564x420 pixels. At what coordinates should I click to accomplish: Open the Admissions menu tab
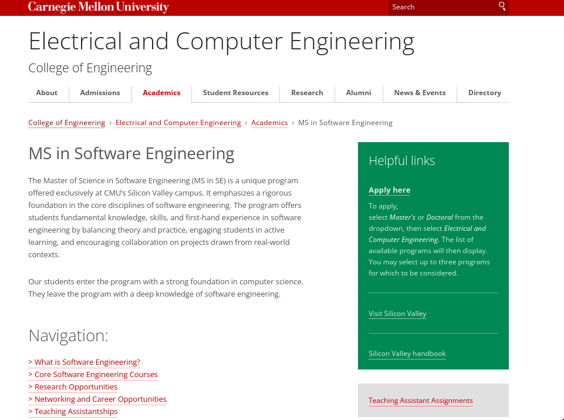click(100, 93)
